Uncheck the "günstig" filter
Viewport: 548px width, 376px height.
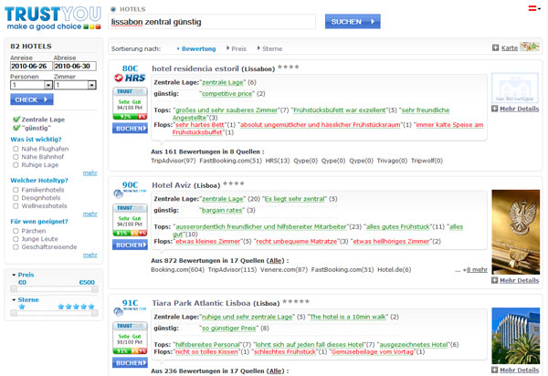pyautogui.click(x=16, y=128)
